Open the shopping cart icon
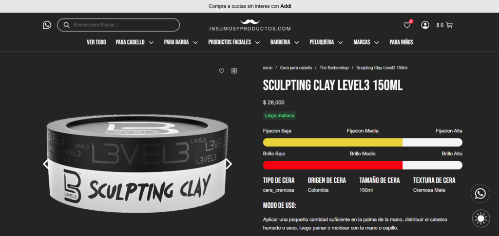499x236 pixels. [x=449, y=25]
